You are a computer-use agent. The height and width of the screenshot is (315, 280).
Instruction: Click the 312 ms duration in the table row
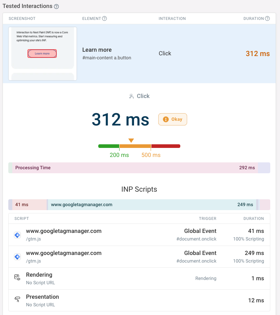click(x=258, y=54)
